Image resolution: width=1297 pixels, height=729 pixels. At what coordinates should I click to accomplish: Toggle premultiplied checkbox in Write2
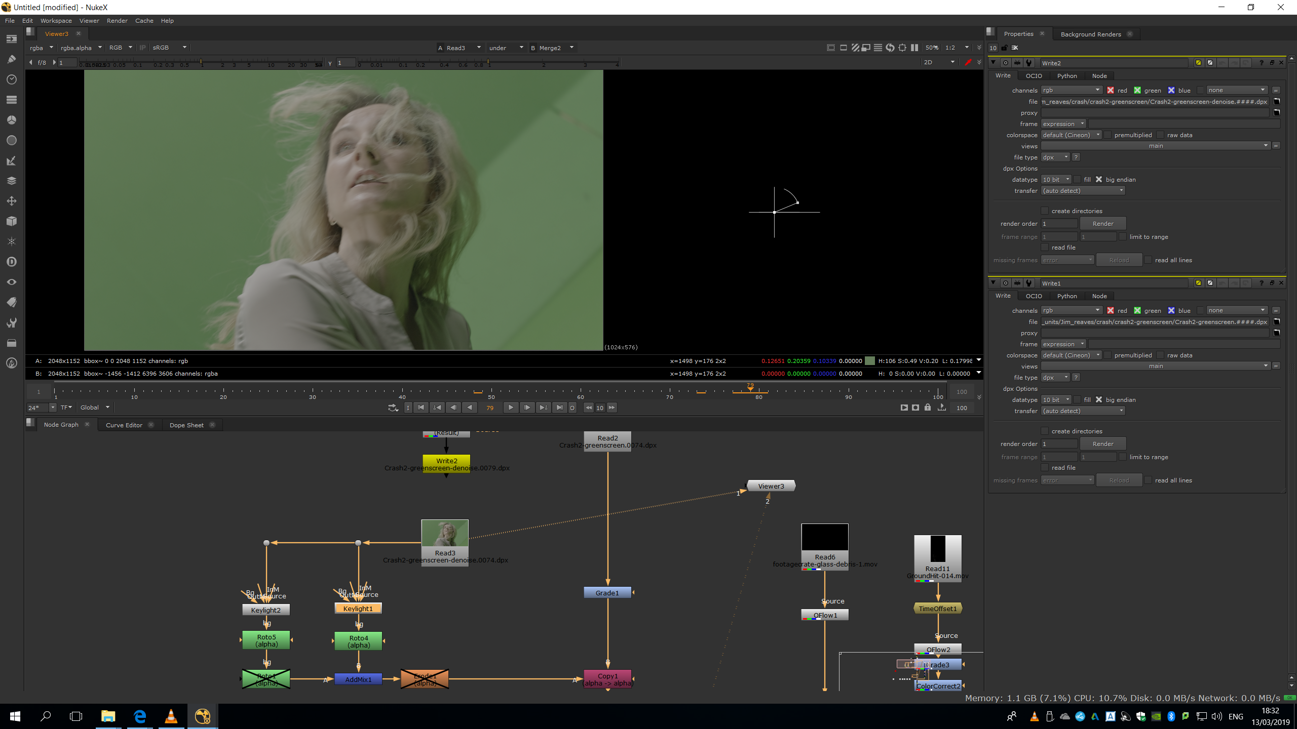click(1108, 135)
